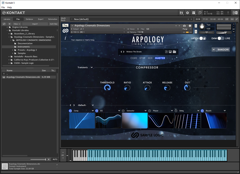Toggle the Comp. effect power button

click(x=70, y=111)
